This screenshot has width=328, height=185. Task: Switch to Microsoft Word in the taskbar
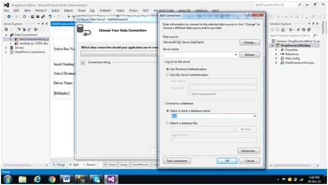pos(66,179)
